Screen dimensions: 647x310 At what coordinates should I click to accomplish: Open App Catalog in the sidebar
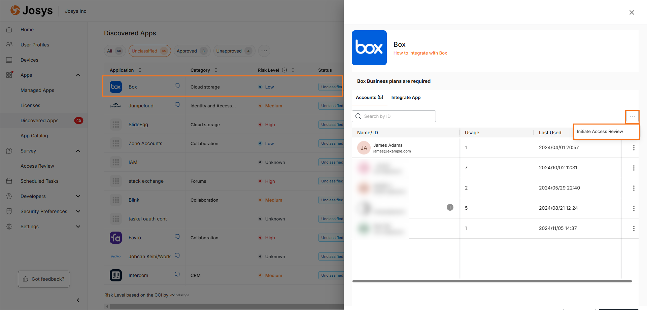34,136
